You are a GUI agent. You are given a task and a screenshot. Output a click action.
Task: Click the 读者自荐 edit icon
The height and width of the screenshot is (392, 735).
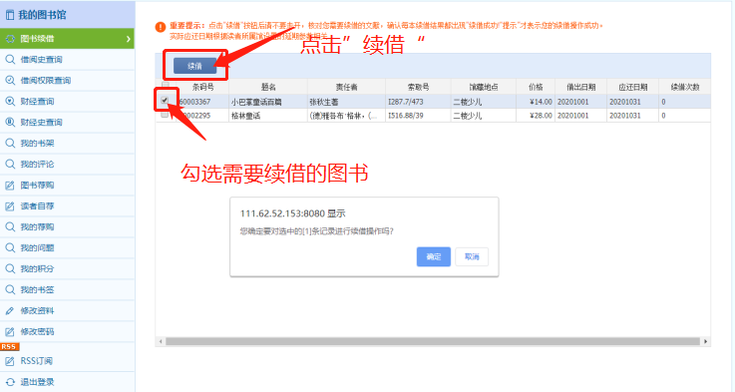[10, 205]
